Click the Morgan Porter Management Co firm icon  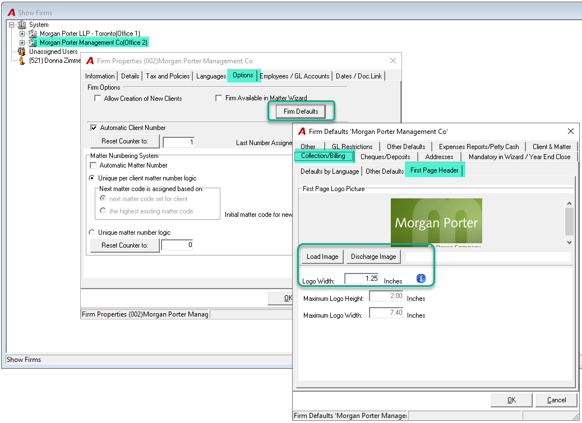[x=33, y=43]
